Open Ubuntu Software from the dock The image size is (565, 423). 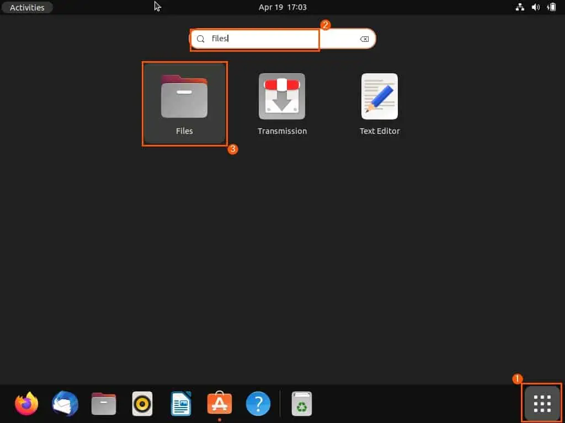[x=220, y=404]
